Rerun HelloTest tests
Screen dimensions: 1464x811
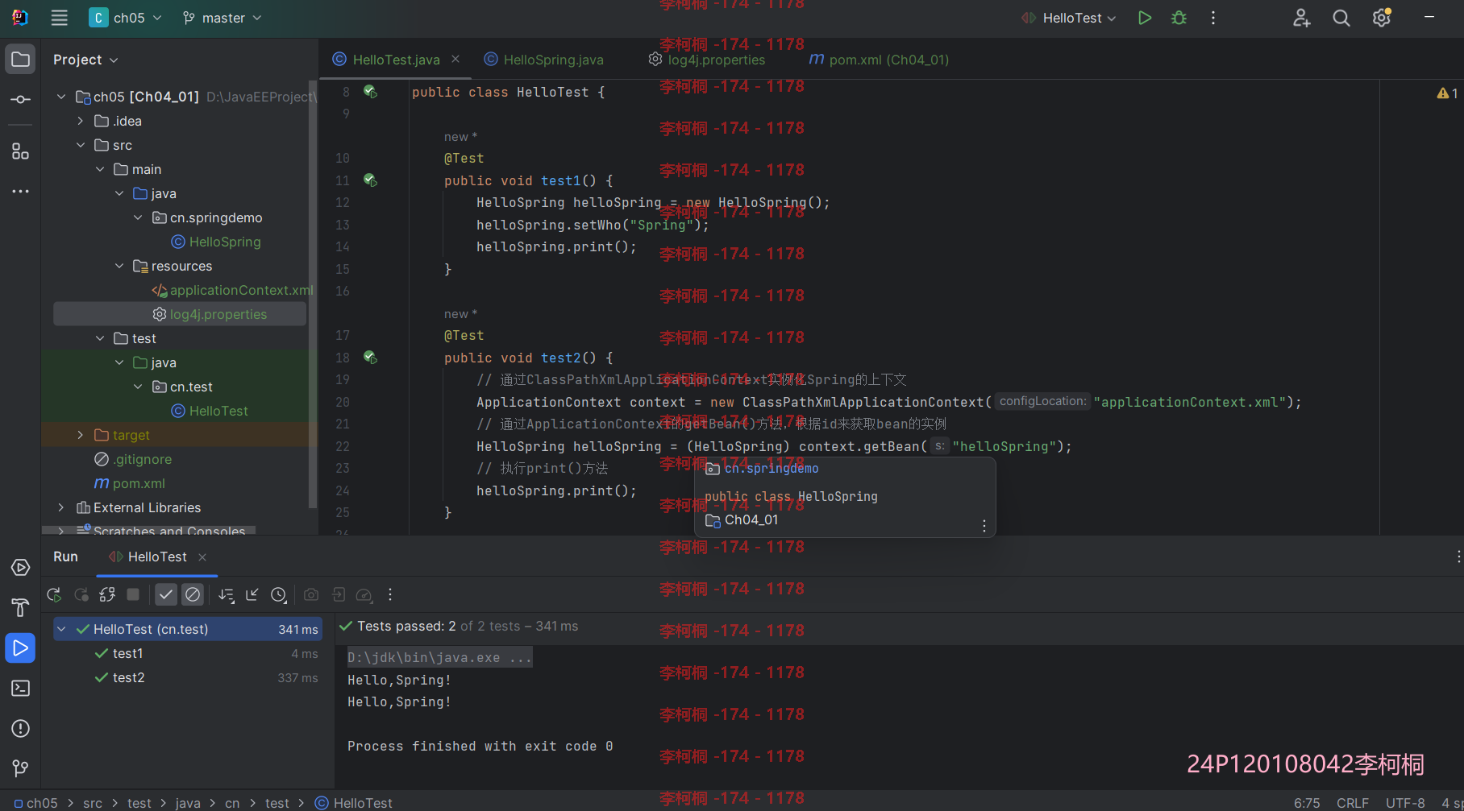click(54, 594)
